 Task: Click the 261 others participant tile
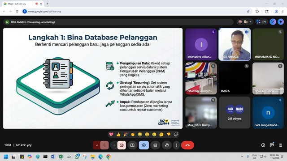235,112
